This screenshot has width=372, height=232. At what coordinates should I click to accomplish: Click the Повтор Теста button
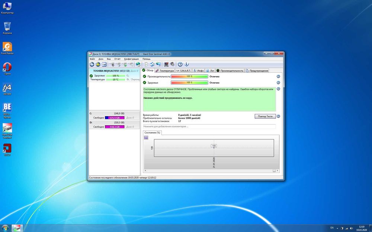(265, 116)
